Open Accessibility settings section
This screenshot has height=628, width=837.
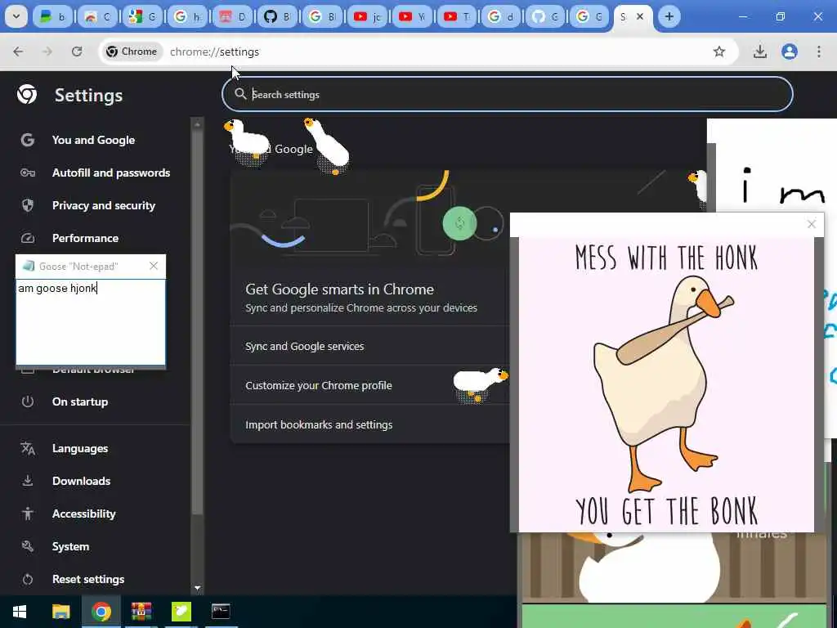[84, 514]
